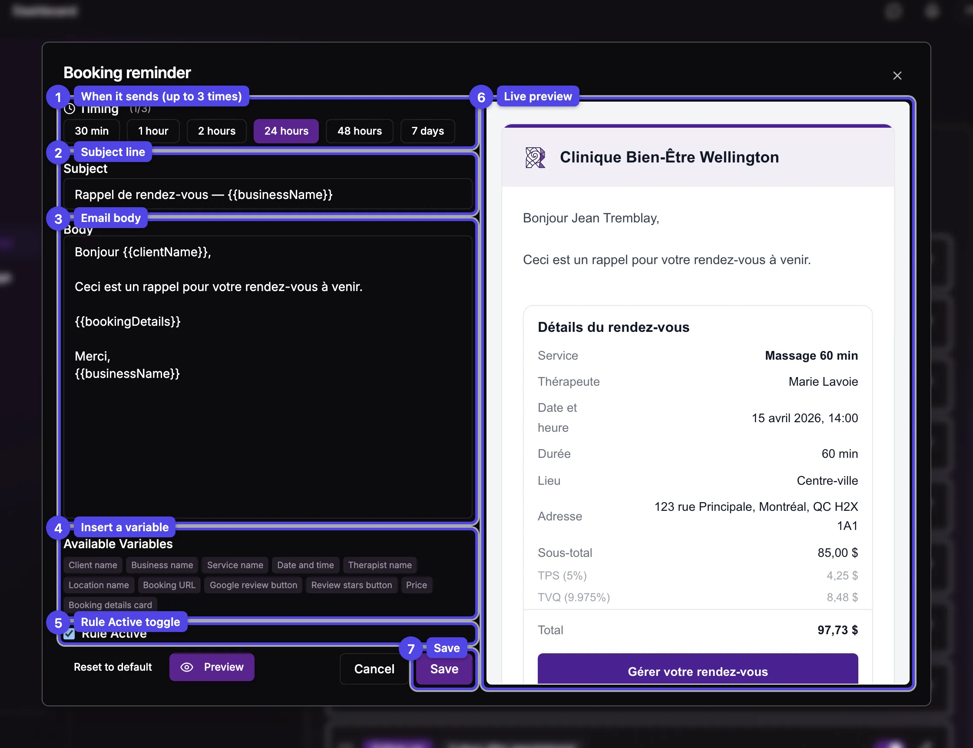Click the Booking reminder dialog title
This screenshot has width=973, height=748.
pyautogui.click(x=127, y=73)
